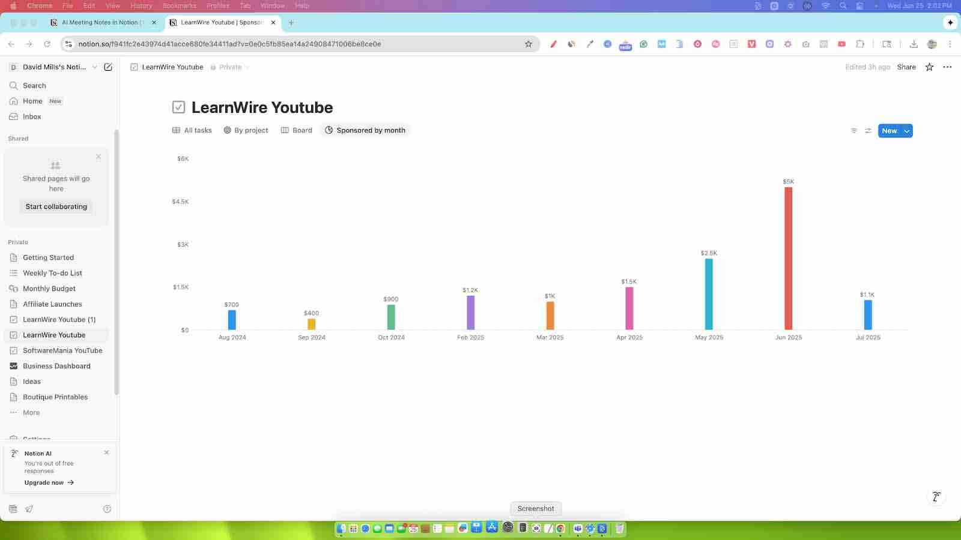Switch to Board view
Image resolution: width=961 pixels, height=540 pixels.
[297, 130]
